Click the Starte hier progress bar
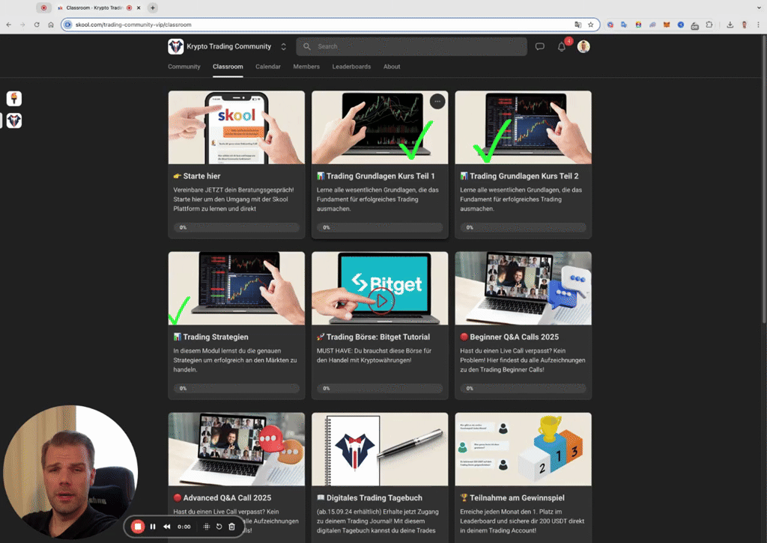The width and height of the screenshot is (767, 543). tap(236, 227)
